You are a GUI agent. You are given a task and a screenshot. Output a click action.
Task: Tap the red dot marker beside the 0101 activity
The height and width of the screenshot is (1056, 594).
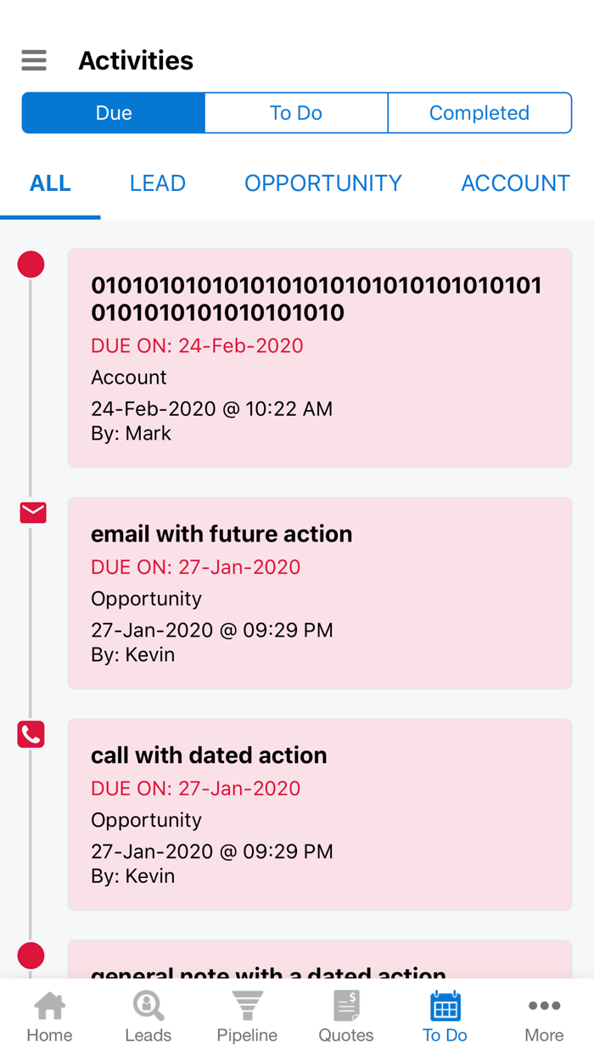point(31,264)
